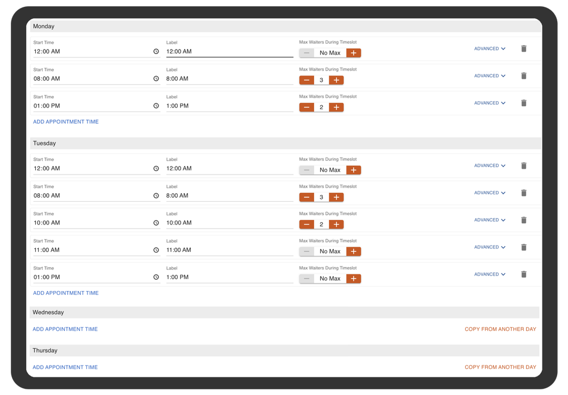Image resolution: width=568 pixels, height=395 pixels.
Task: Show Advanced settings for Tuesday 11:00 AM
Action: [490, 247]
